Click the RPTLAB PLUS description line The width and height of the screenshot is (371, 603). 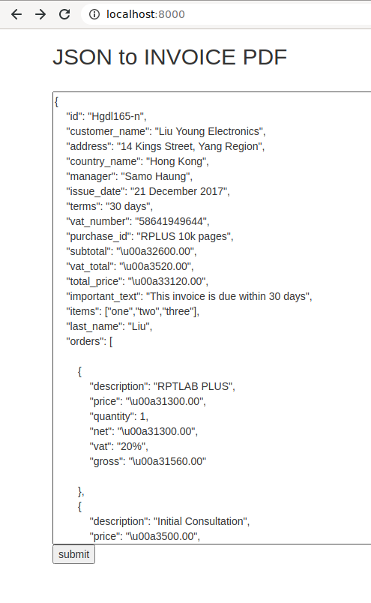(x=162, y=386)
